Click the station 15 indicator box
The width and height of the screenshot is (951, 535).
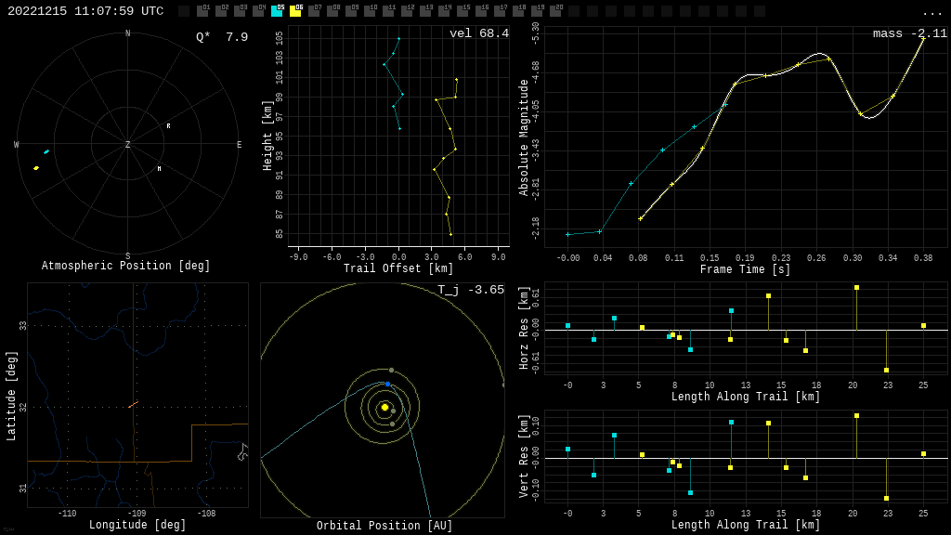462,11
